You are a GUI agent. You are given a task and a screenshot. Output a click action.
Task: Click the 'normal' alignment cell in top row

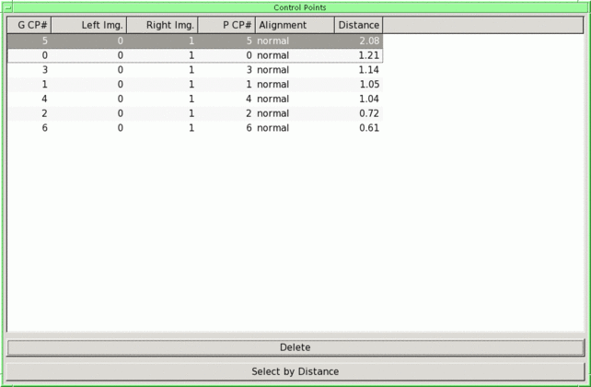coord(272,41)
